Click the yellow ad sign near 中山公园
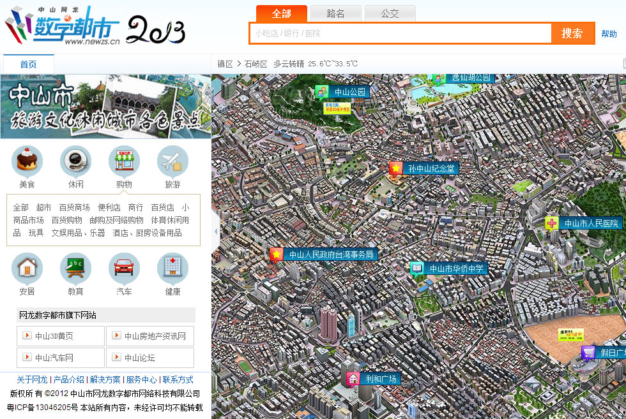626x419 pixels. pyautogui.click(x=337, y=108)
